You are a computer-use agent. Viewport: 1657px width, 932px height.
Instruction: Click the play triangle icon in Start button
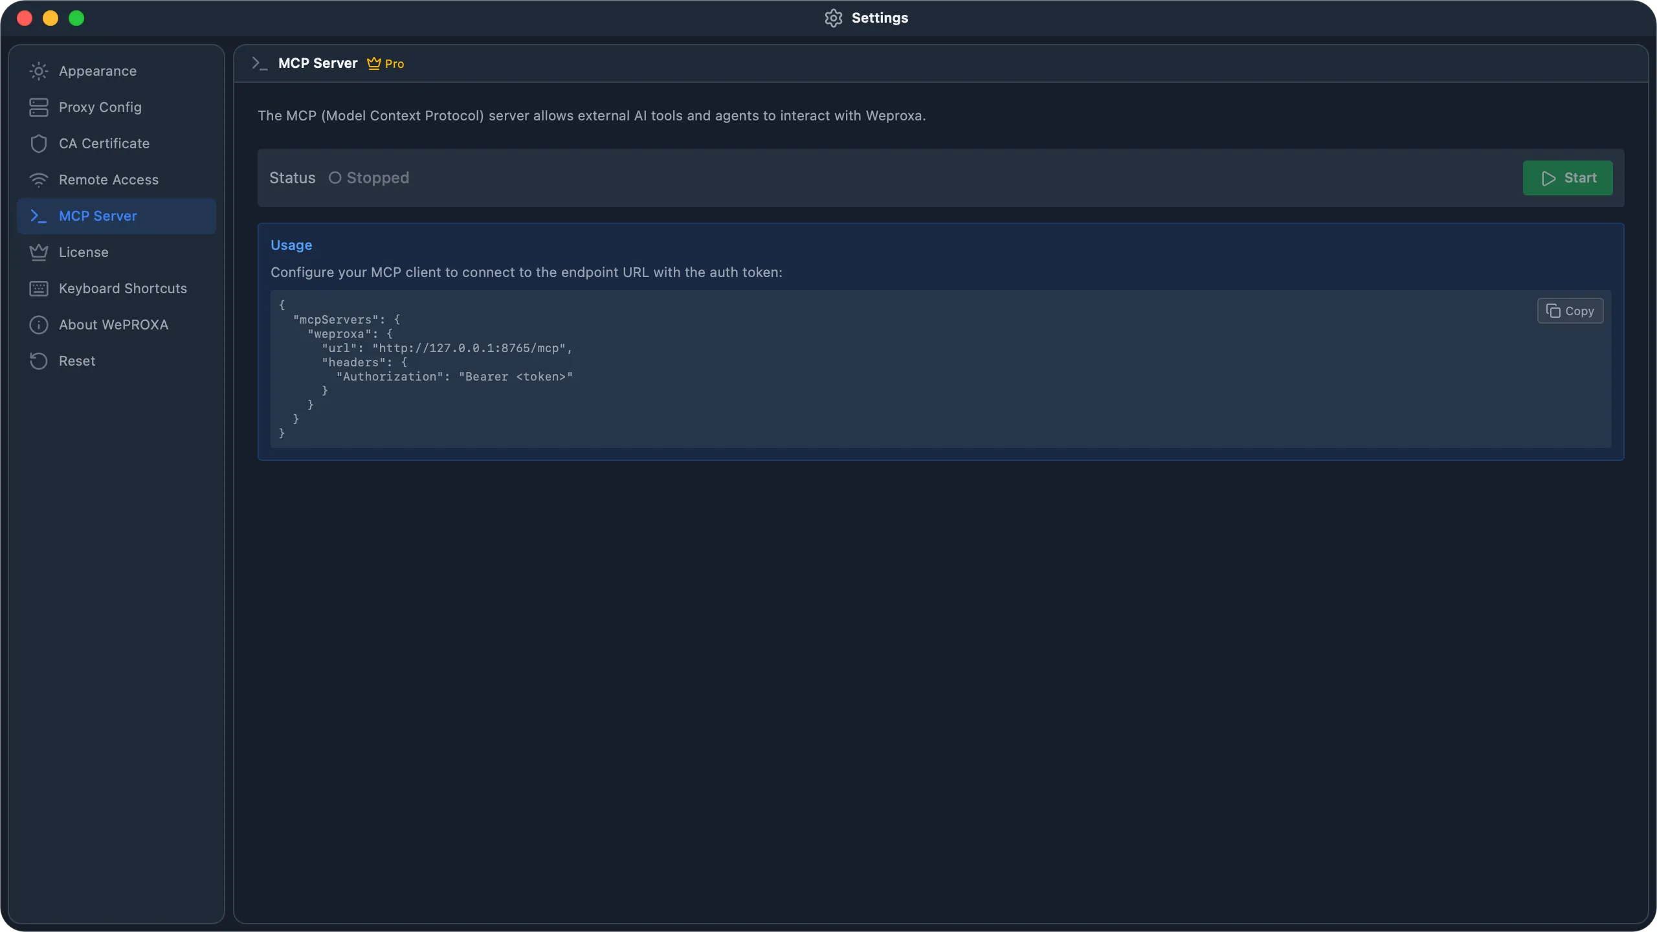(x=1548, y=179)
